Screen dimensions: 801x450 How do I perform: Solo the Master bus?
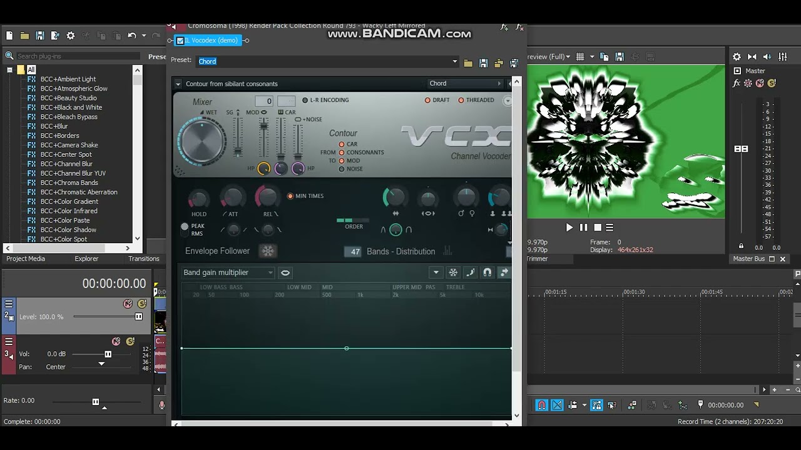point(772,83)
